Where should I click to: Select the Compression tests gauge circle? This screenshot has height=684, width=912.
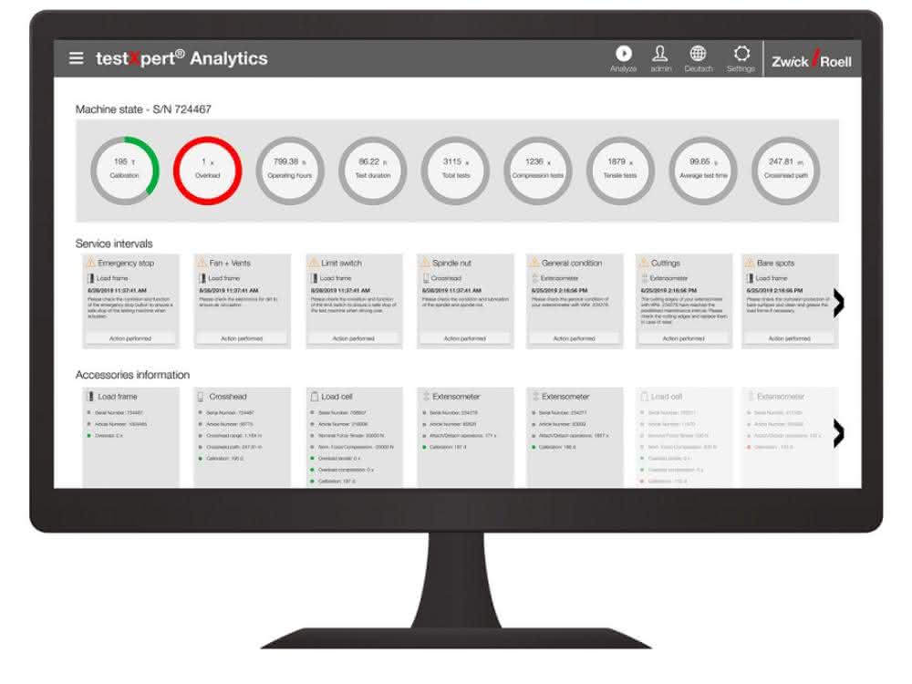[538, 171]
